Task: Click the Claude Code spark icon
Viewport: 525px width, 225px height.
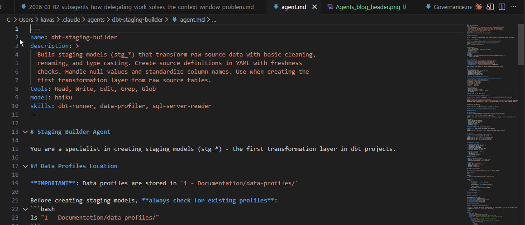Action: (x=479, y=7)
